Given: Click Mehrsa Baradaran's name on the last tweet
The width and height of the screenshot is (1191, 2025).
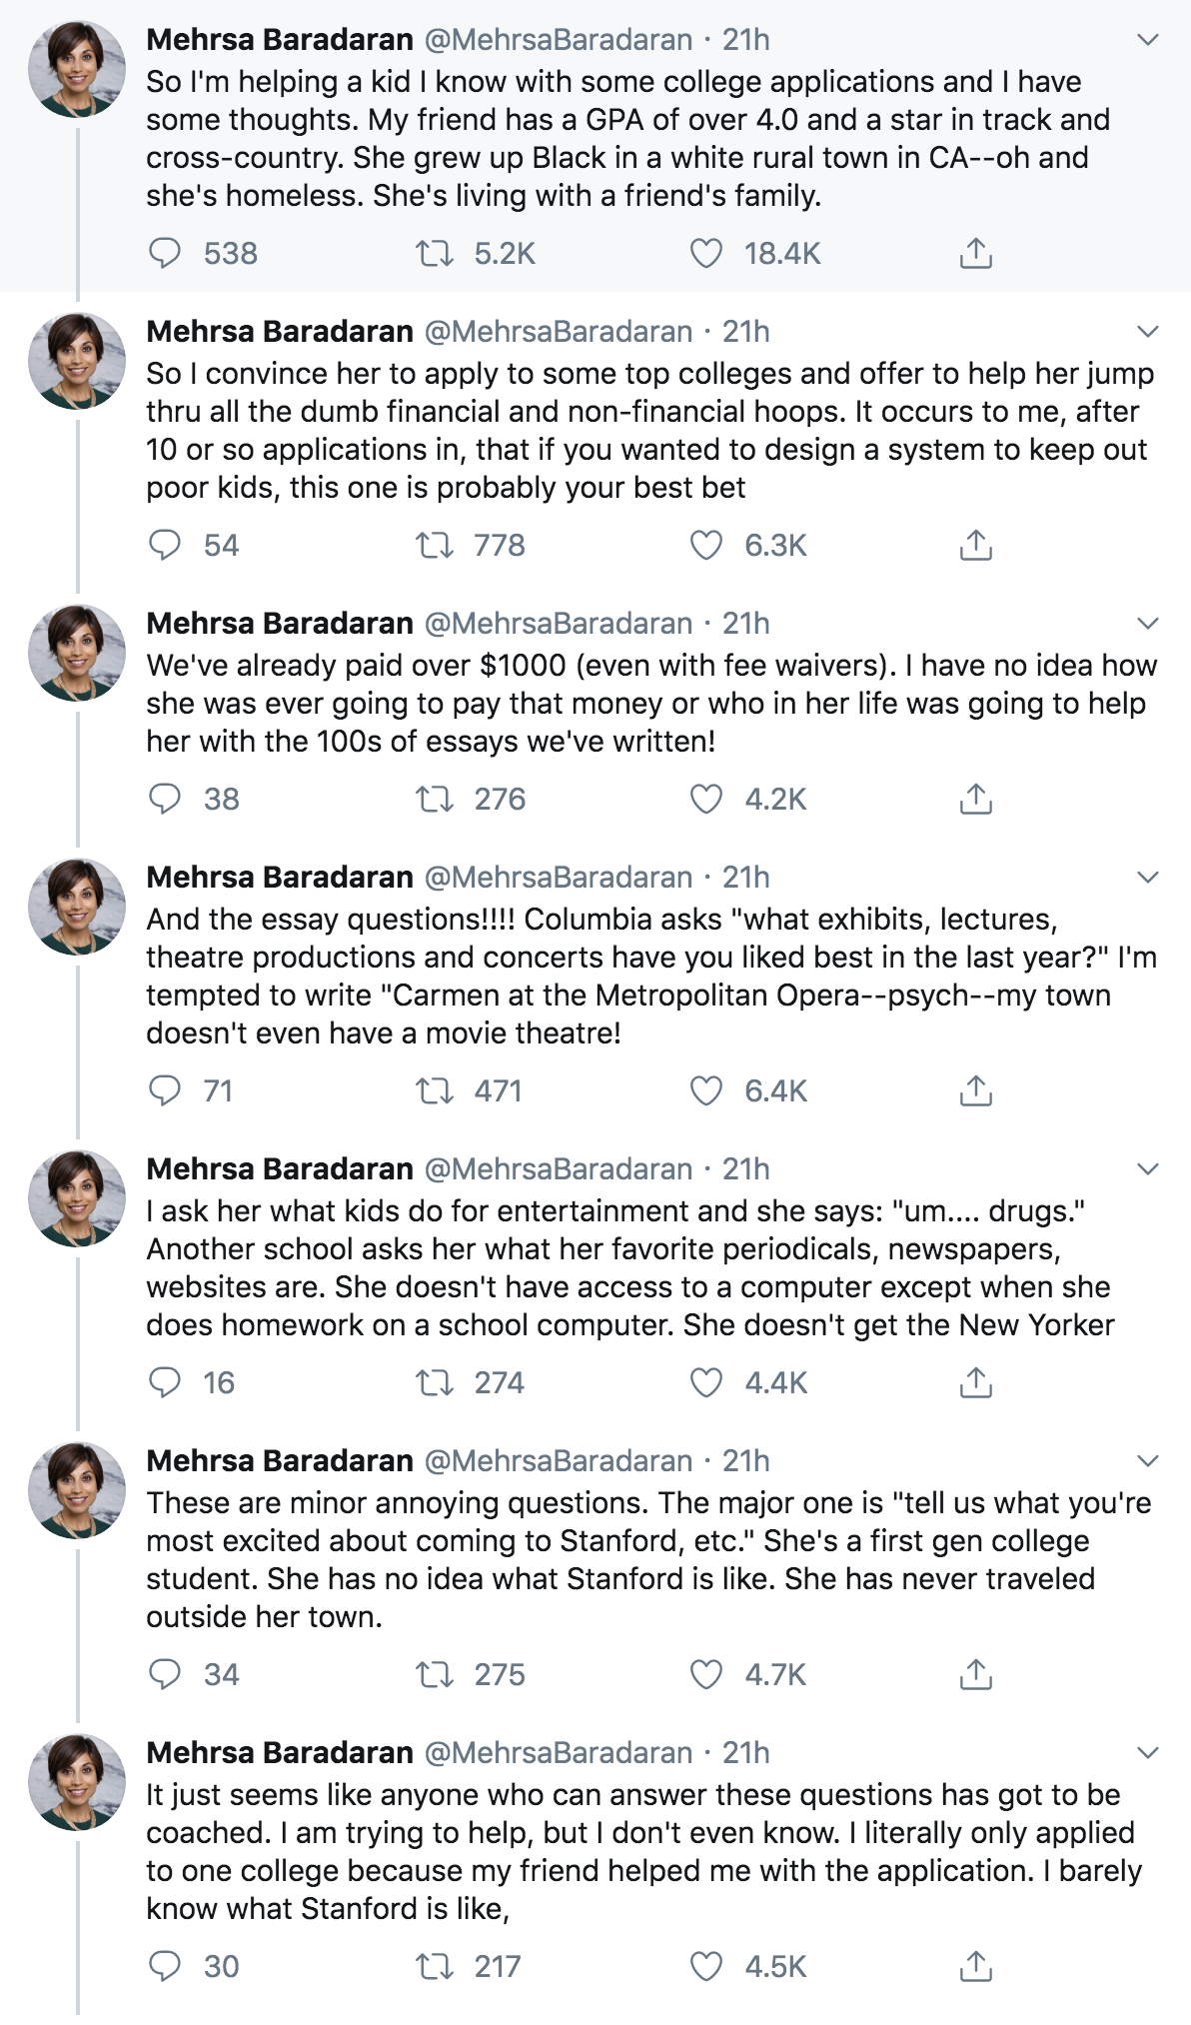Looking at the screenshot, I should [x=280, y=1753].
